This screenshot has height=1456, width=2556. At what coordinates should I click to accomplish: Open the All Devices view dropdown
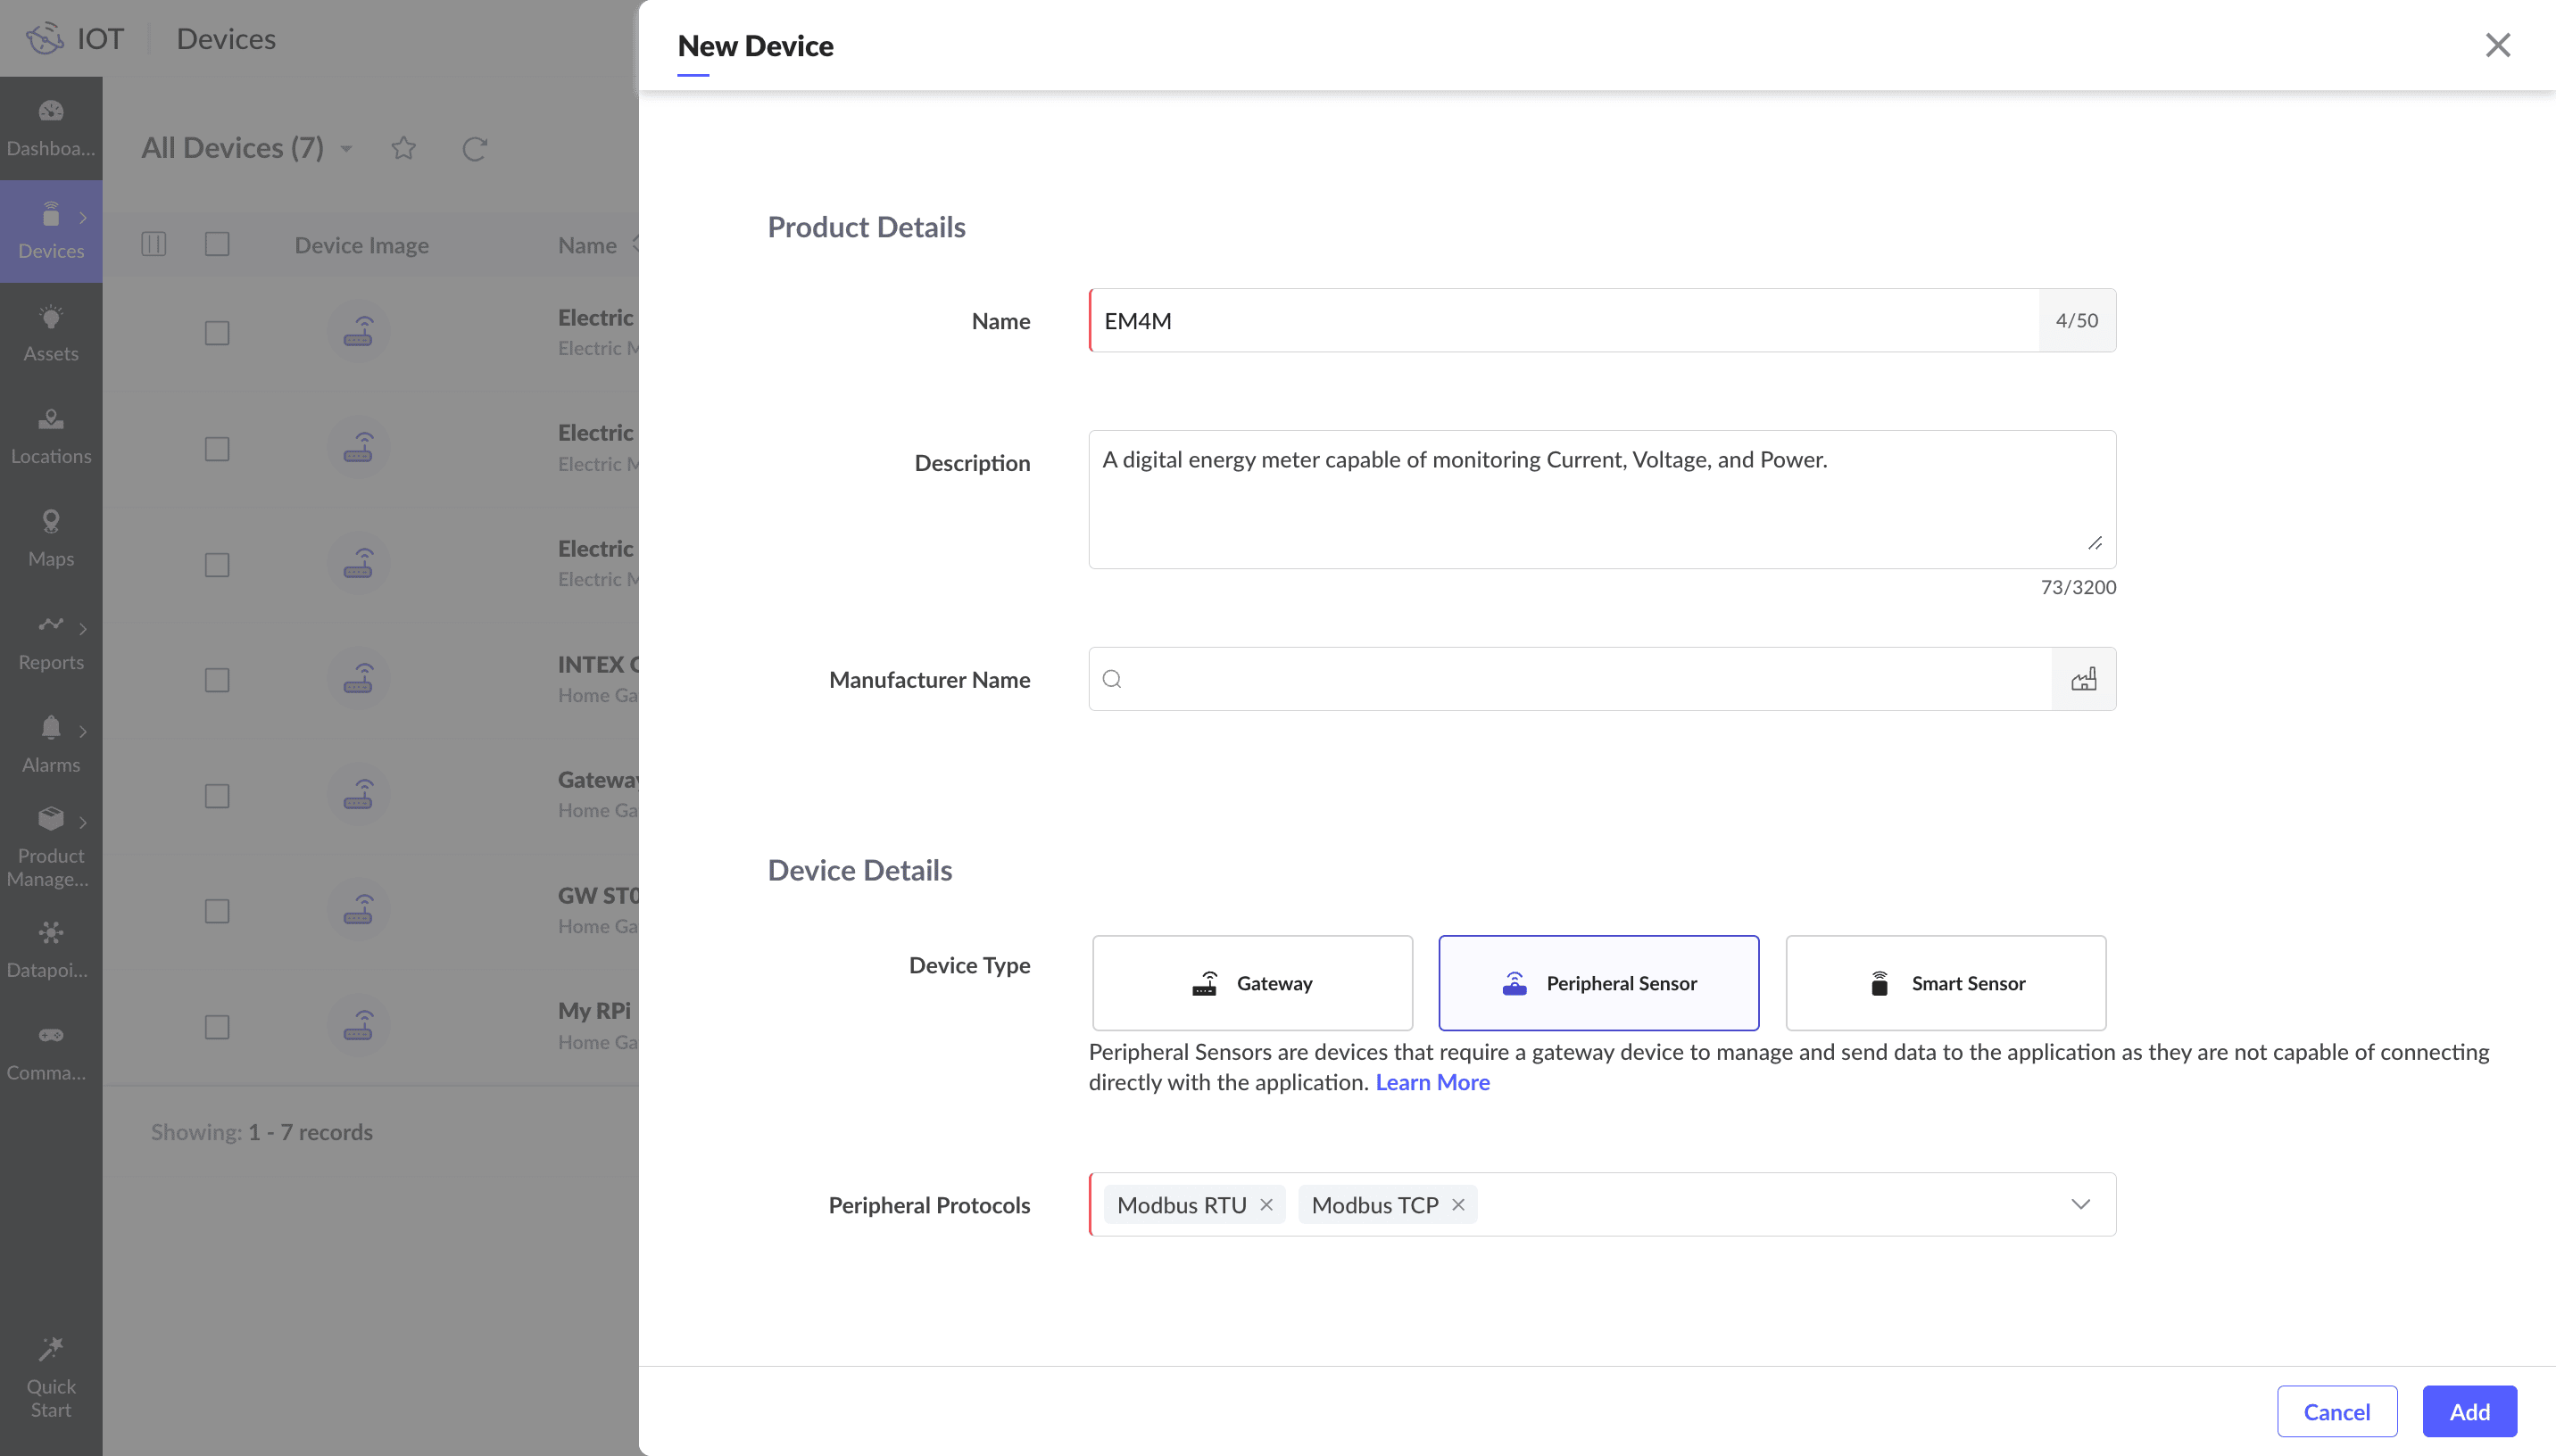click(x=346, y=149)
